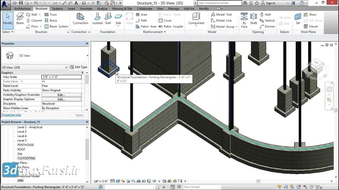Open the Systems ribbon tab
339x190 pixels.
tap(57, 9)
